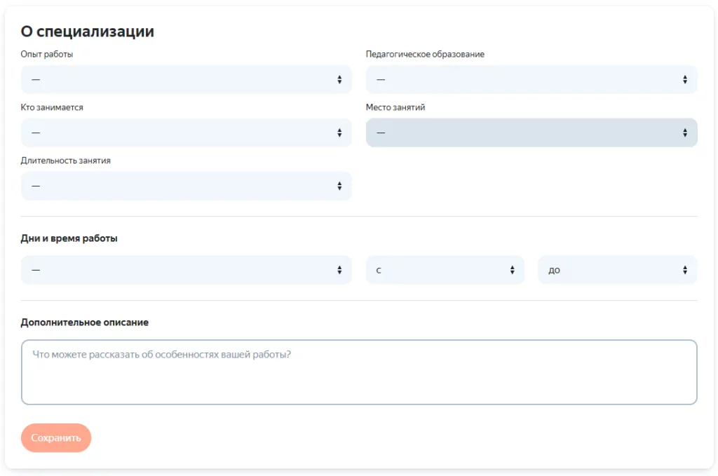The height and width of the screenshot is (476, 718).
Task: Focus the Дополнительное описание text area
Action: [359, 372]
